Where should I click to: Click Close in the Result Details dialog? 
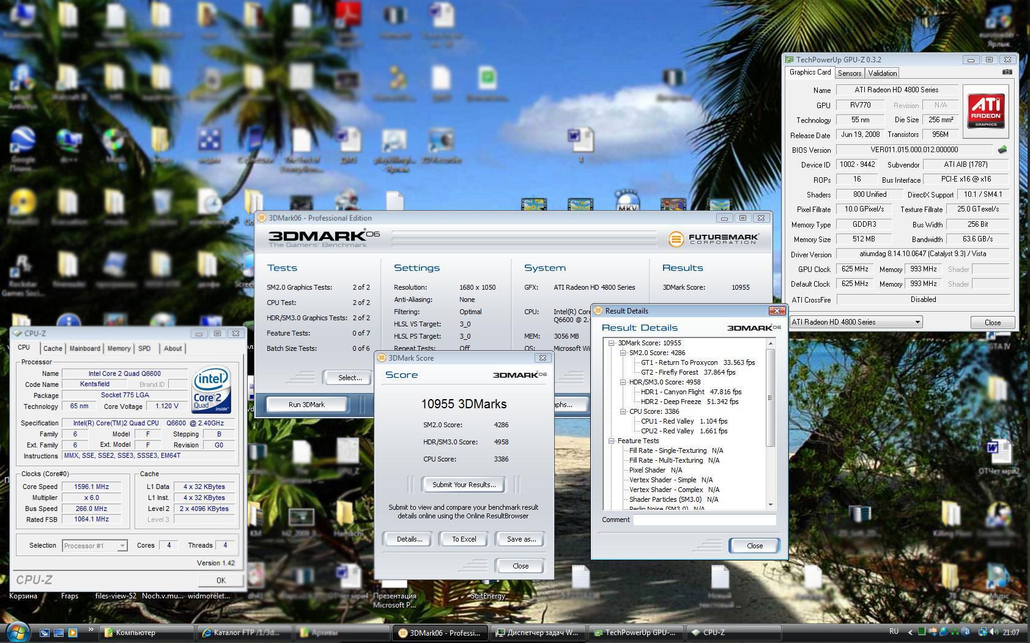coord(754,546)
